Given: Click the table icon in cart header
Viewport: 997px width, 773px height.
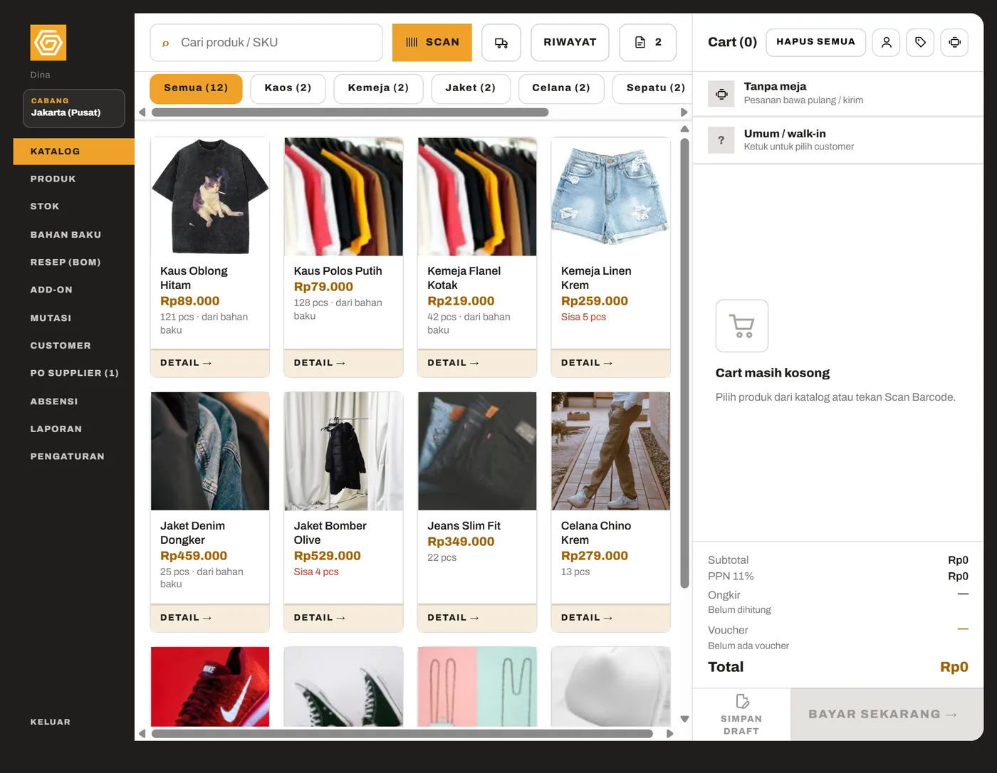Looking at the screenshot, I should (x=954, y=42).
